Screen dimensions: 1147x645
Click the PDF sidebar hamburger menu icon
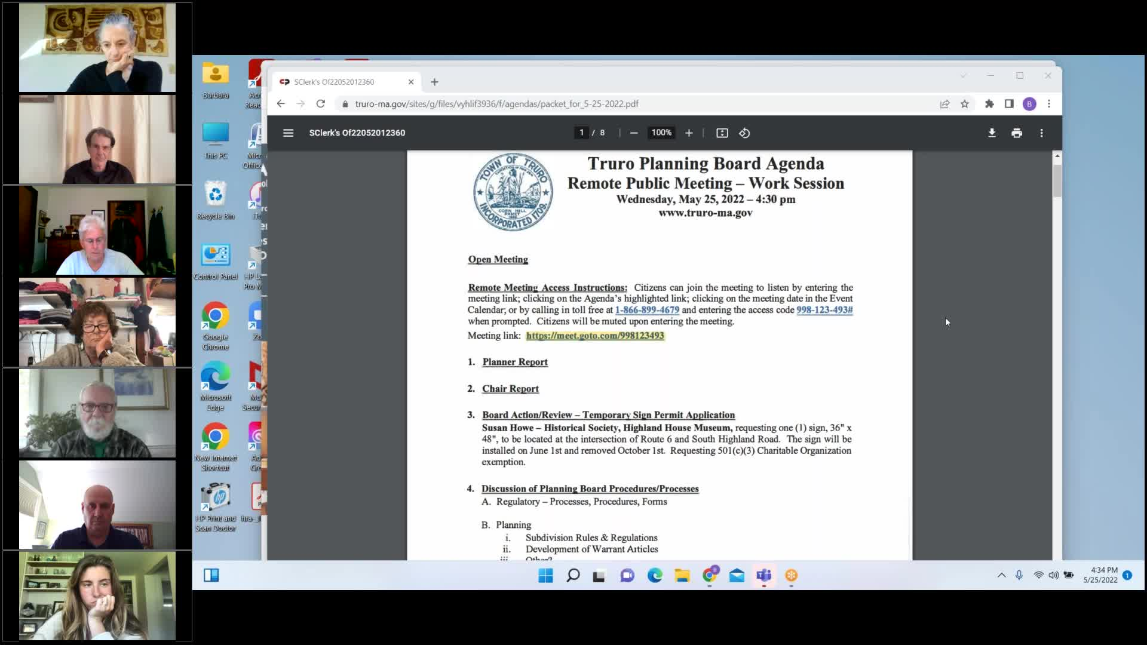[x=288, y=133]
